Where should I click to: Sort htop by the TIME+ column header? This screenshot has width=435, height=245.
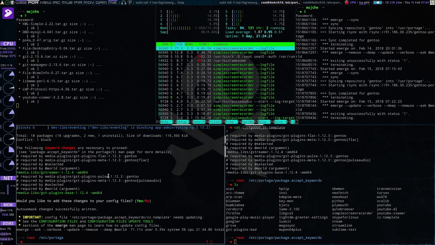click(x=204, y=44)
